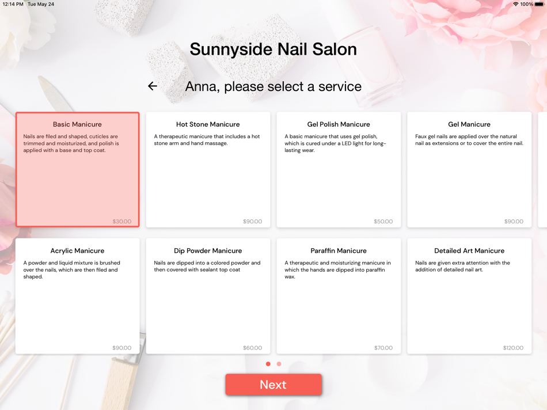Tap the first page indicator dot
The image size is (547, 410).
[x=268, y=364]
